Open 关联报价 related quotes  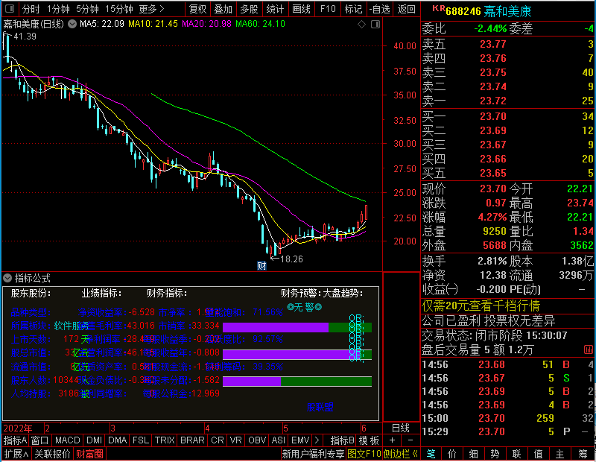(x=52, y=454)
